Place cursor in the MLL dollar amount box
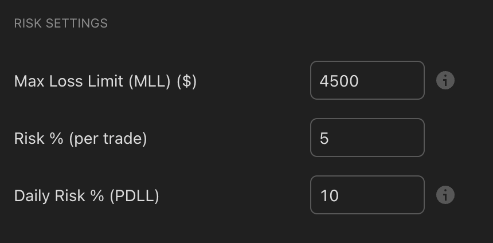The image size is (493, 243). point(367,81)
